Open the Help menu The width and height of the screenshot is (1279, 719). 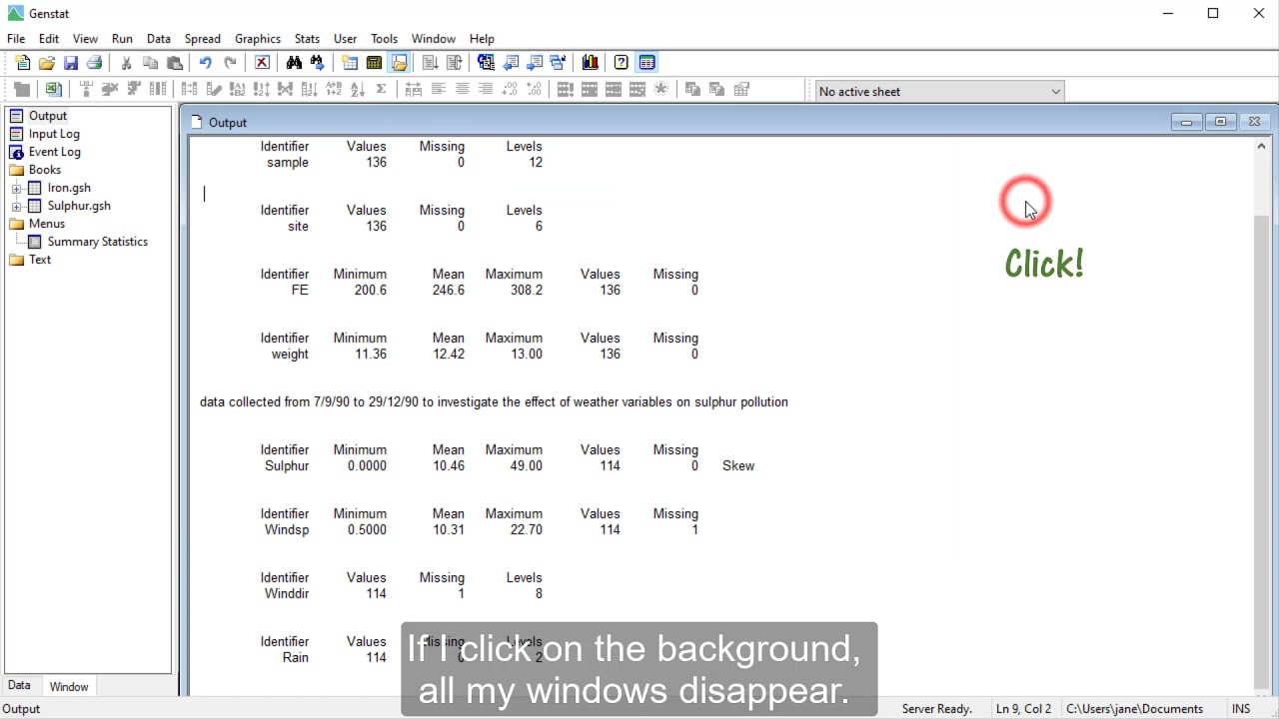(x=482, y=39)
